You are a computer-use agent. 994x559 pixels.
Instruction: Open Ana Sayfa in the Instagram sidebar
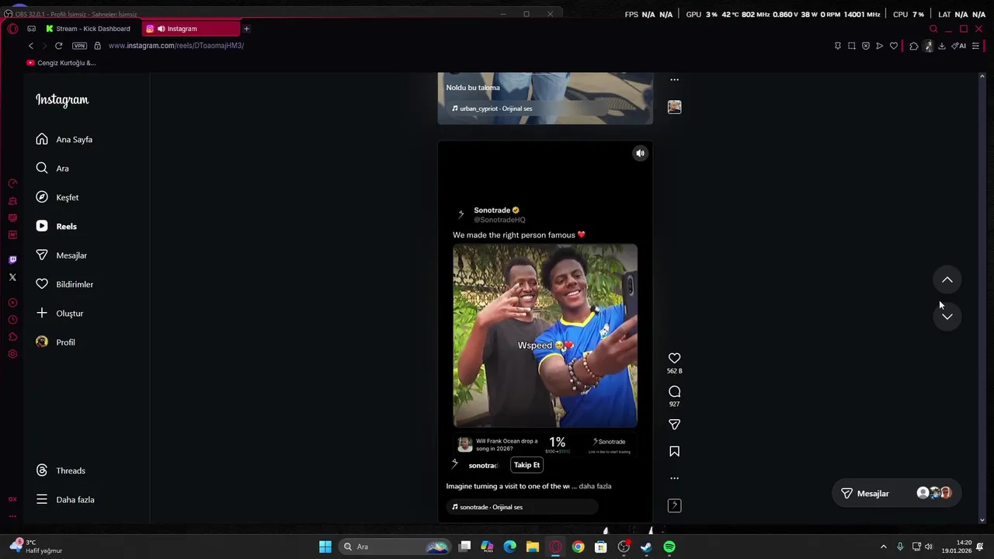[64, 140]
